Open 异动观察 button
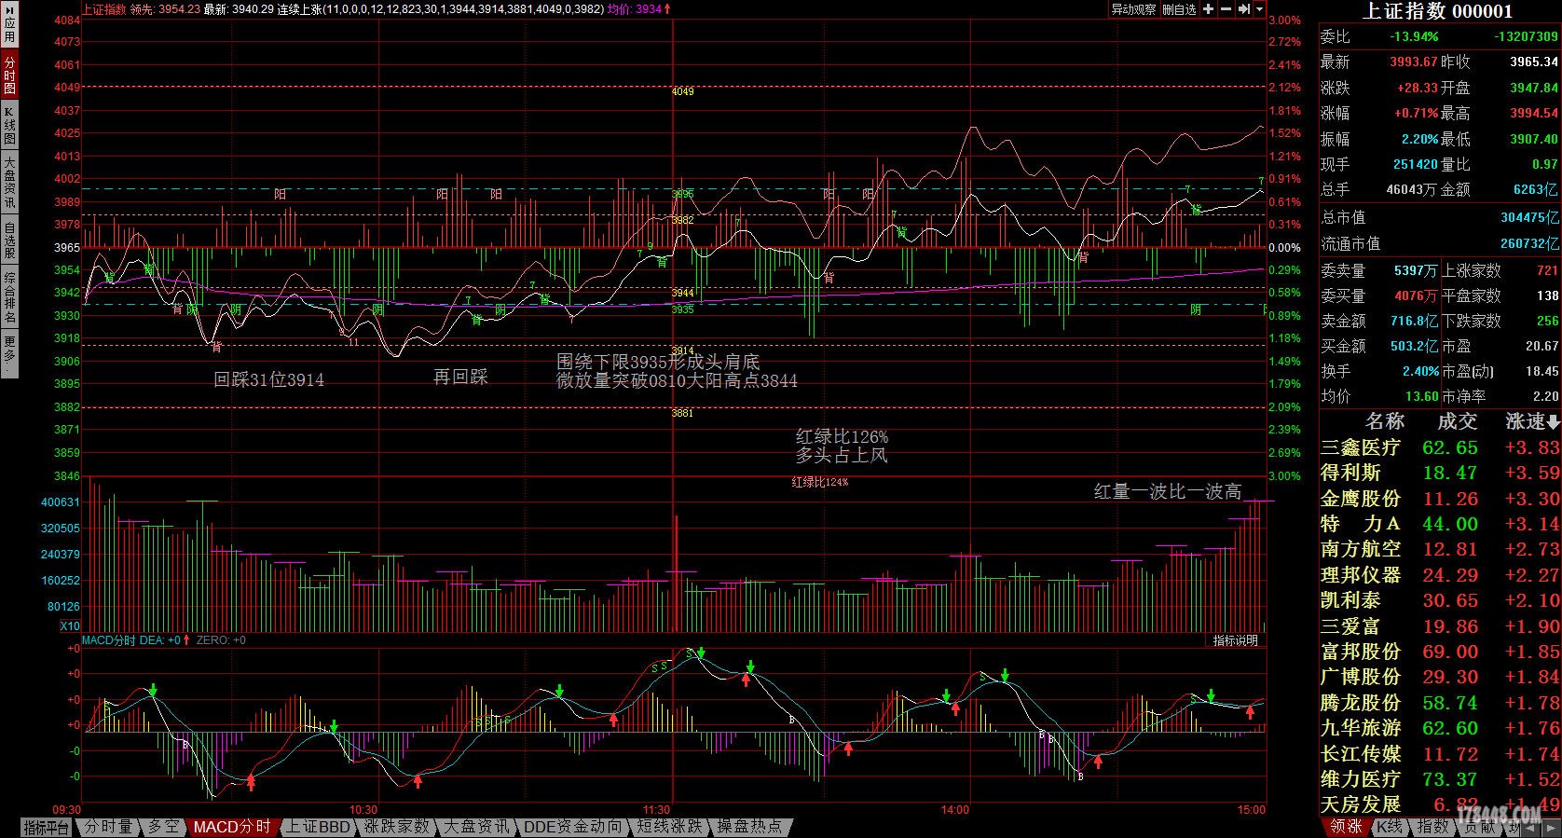This screenshot has width=1562, height=838. click(x=1133, y=9)
